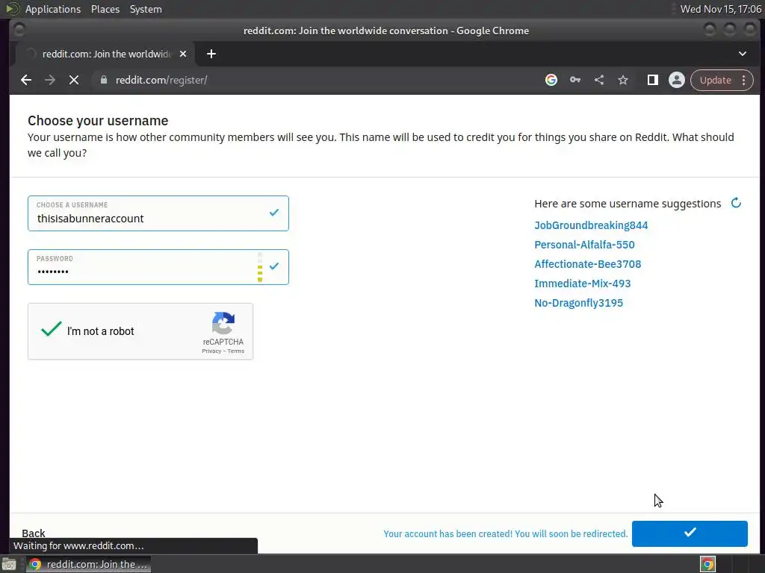This screenshot has height=573, width=765.
Task: Pick suggestion Affectionate-Bee3708
Action: pos(587,264)
